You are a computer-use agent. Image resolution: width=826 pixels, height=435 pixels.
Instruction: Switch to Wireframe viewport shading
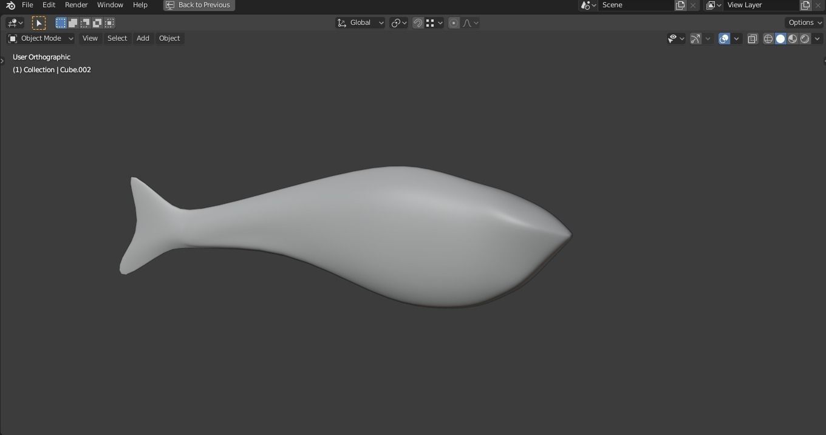tap(768, 39)
